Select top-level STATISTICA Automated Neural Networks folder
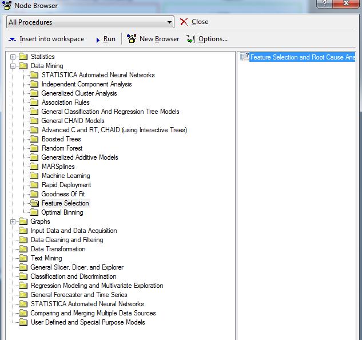This screenshot has width=362, height=340. (87, 304)
